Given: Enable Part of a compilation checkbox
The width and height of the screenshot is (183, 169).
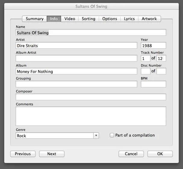Looking at the screenshot, I should (112, 135).
